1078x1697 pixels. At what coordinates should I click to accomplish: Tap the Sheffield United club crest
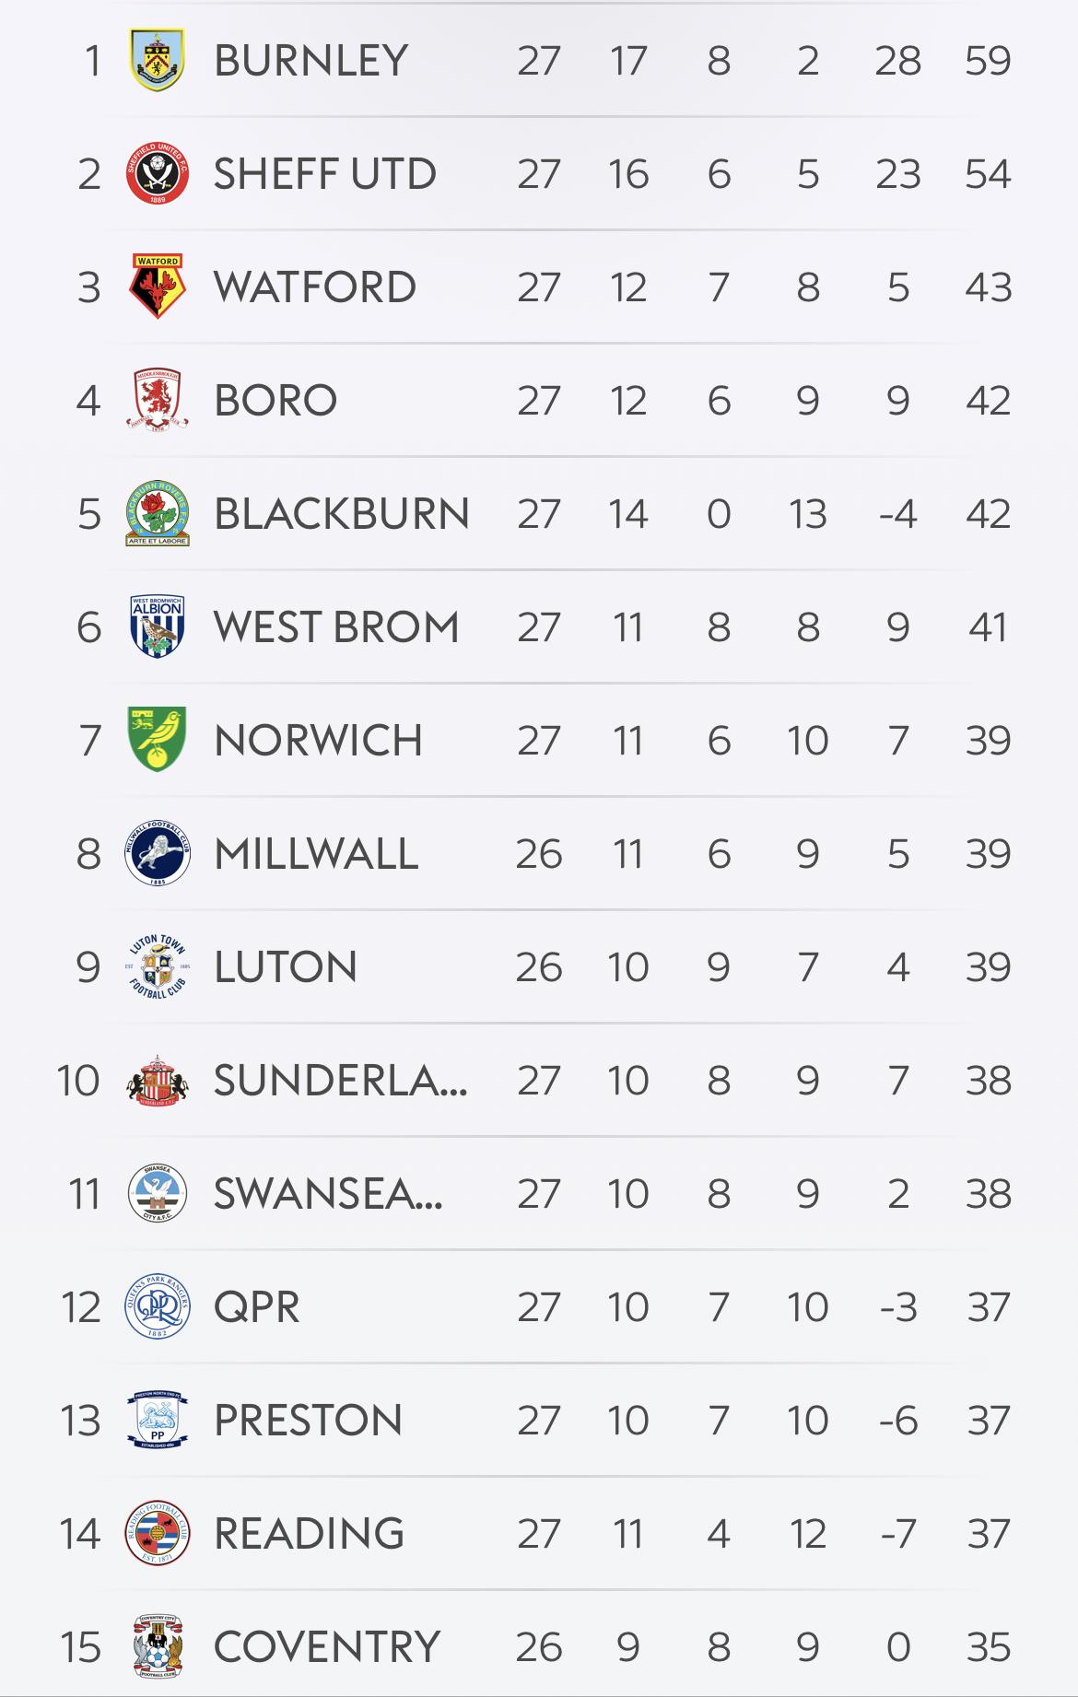[158, 173]
